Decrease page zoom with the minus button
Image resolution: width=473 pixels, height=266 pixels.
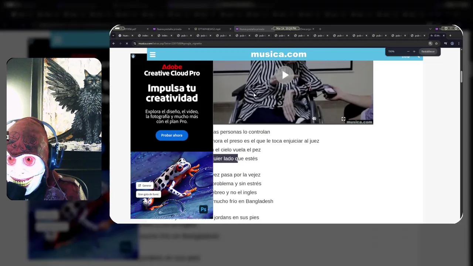click(x=408, y=51)
